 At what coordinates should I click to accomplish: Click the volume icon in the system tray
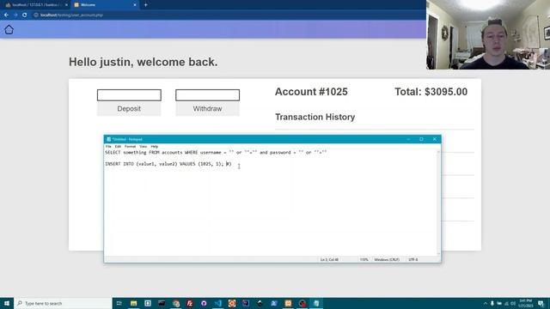(x=513, y=303)
